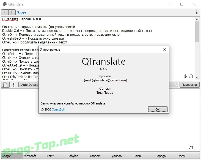Click the source text scrollbar down arrow
201x160 pixels.
[x=197, y=78]
